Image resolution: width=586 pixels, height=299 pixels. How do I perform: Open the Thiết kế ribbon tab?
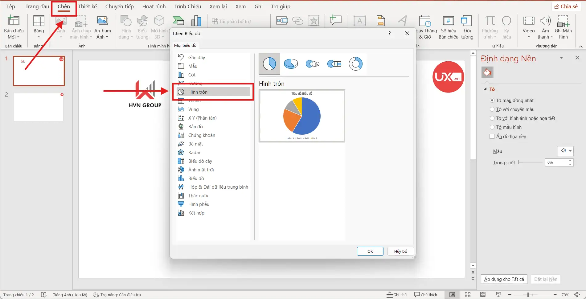click(87, 6)
